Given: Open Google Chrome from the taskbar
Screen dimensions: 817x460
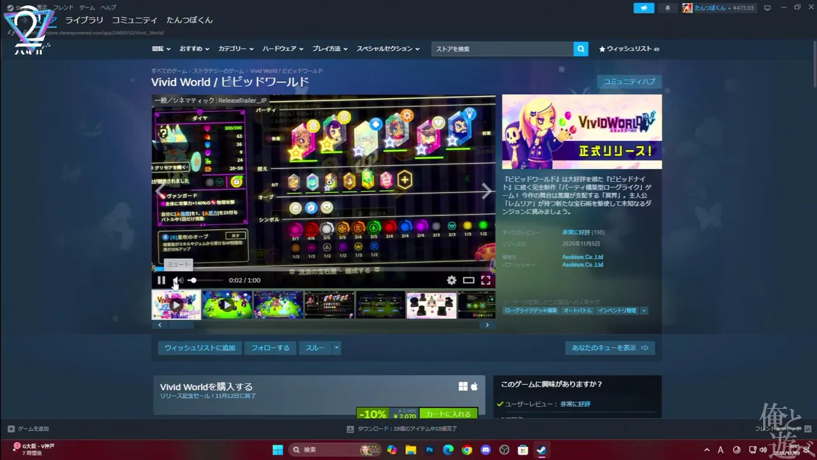Looking at the screenshot, I should 467,450.
